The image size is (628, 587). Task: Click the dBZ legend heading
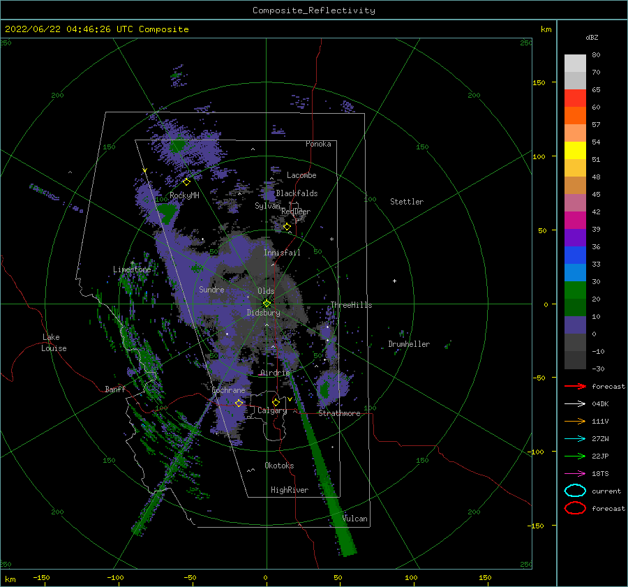(592, 37)
